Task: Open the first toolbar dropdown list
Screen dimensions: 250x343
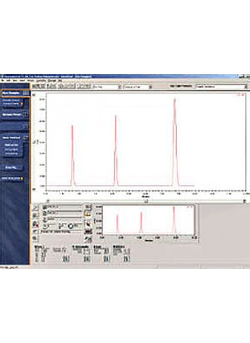Action: pyautogui.click(x=119, y=87)
